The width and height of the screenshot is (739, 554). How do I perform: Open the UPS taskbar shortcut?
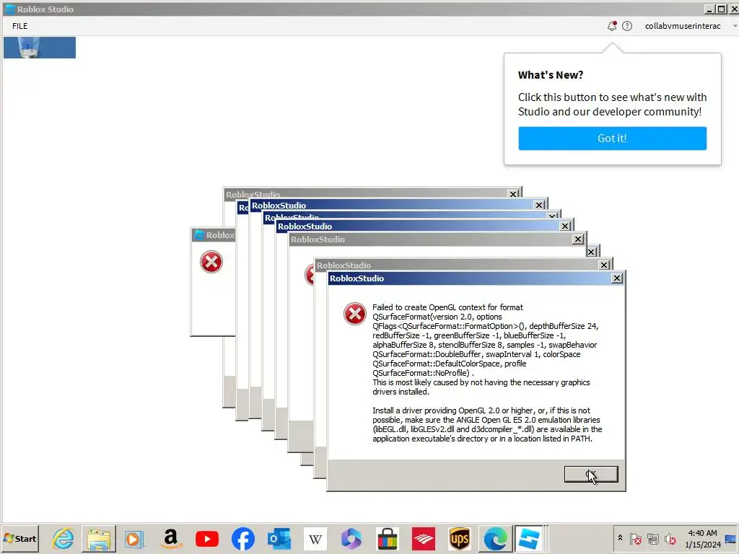[460, 538]
